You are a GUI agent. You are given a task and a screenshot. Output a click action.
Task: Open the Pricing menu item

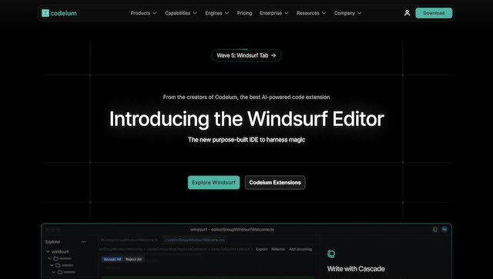244,13
